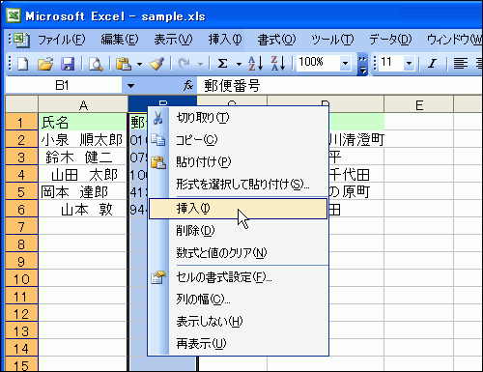Click the Select All corner box
Image resolution: width=483 pixels, height=372 pixels.
21,104
